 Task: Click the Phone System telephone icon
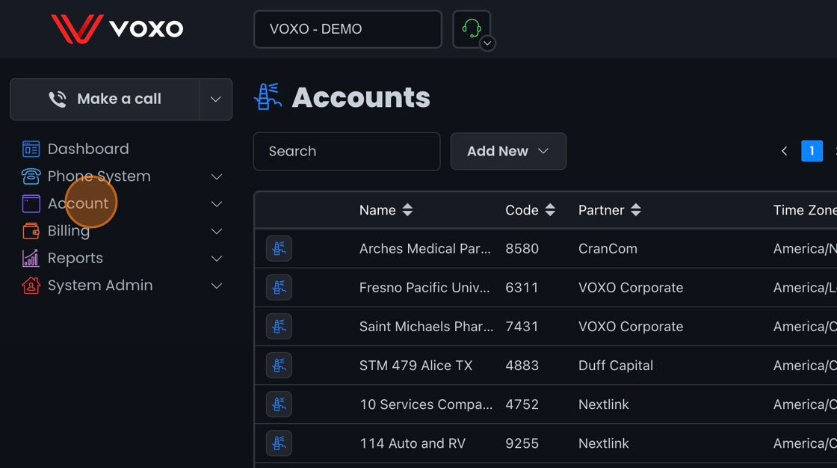(x=31, y=176)
